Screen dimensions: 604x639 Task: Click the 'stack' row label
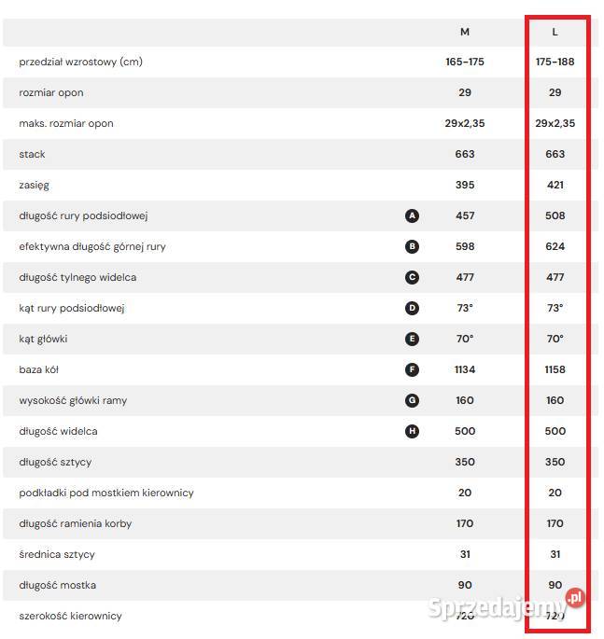coord(32,154)
